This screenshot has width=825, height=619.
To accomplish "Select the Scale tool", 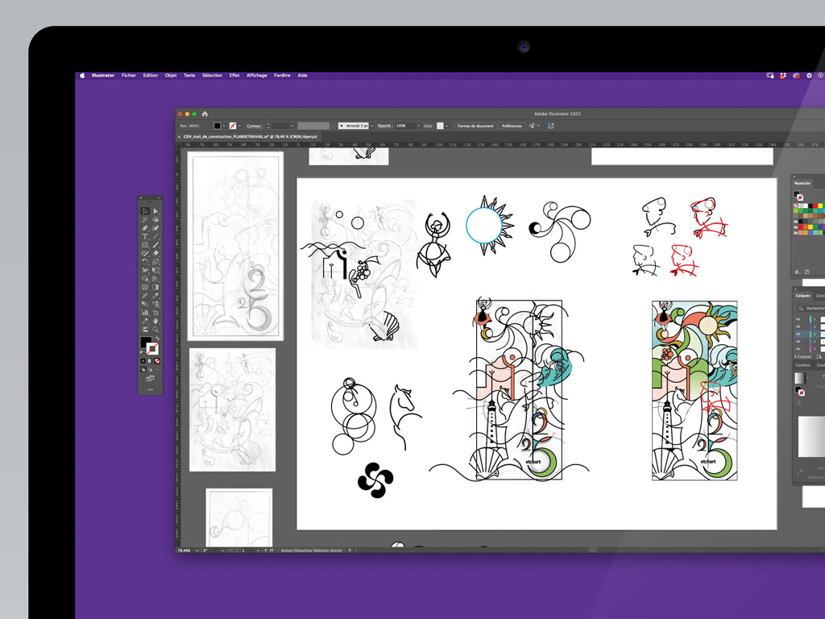I will tap(155, 262).
